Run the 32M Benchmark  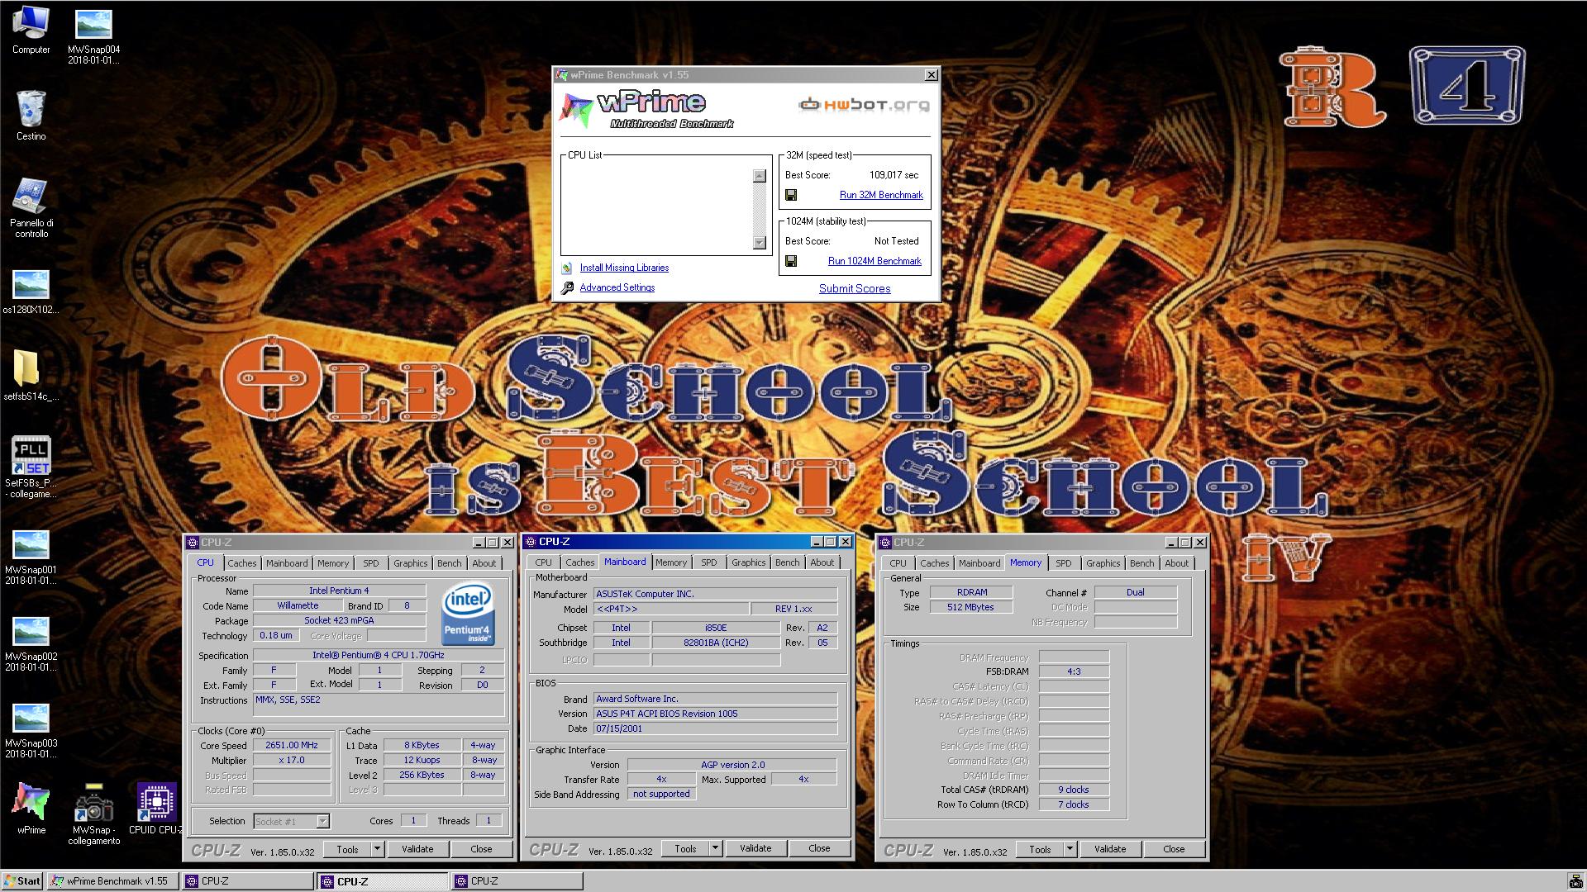[x=881, y=195]
